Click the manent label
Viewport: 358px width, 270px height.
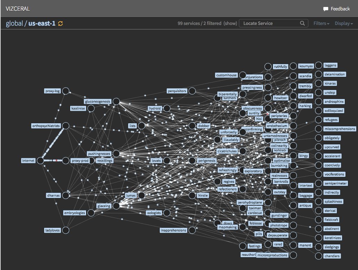[305, 245]
